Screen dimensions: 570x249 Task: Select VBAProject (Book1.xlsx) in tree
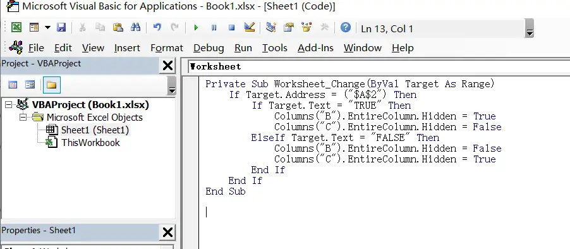(x=90, y=105)
